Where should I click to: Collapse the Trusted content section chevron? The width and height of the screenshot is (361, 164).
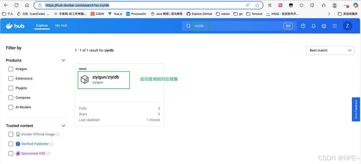click(x=63, y=126)
